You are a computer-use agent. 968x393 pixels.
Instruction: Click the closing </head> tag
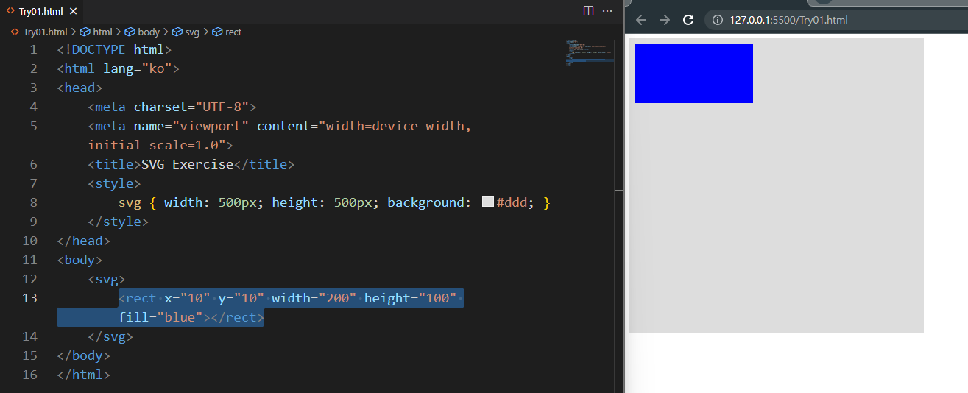click(84, 241)
